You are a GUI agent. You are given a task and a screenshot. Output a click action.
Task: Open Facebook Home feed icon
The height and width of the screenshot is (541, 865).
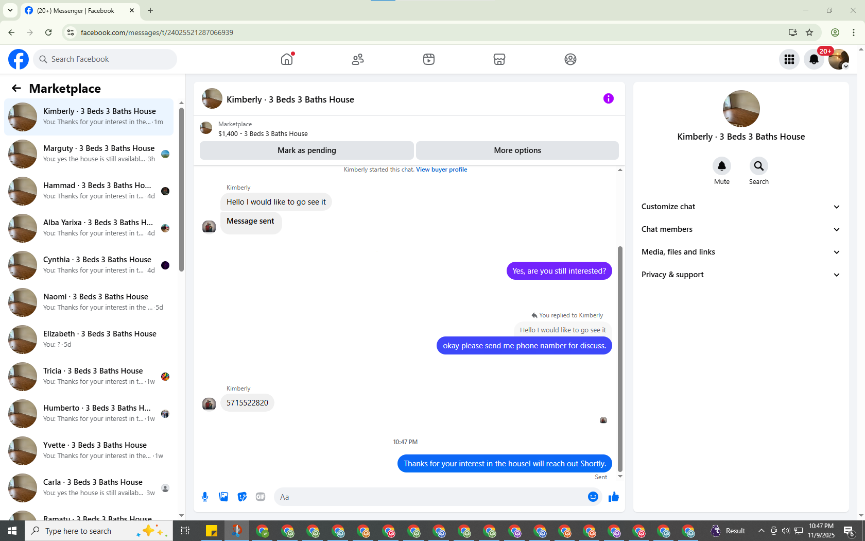pos(287,59)
